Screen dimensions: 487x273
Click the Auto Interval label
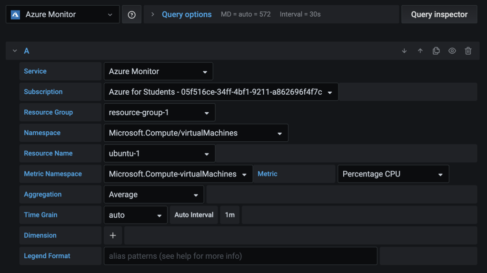[194, 214]
